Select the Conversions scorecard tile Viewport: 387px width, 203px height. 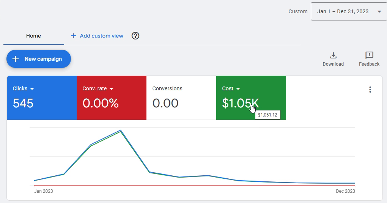pos(181,98)
